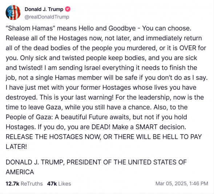The width and height of the screenshot is (214, 194).
Task: Open the Donald J. Trump display name
Action: point(44,9)
